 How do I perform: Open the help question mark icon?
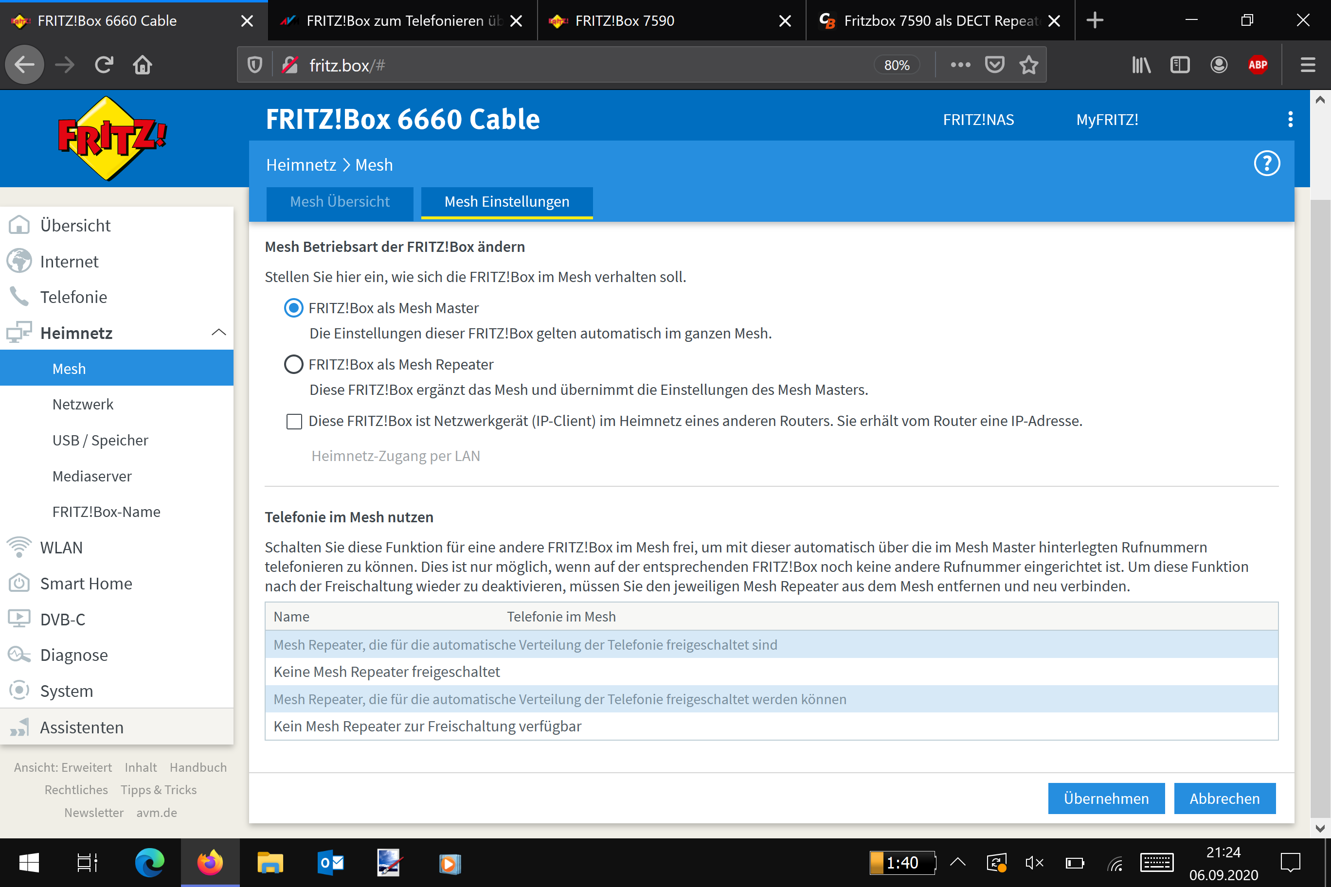[1266, 164]
